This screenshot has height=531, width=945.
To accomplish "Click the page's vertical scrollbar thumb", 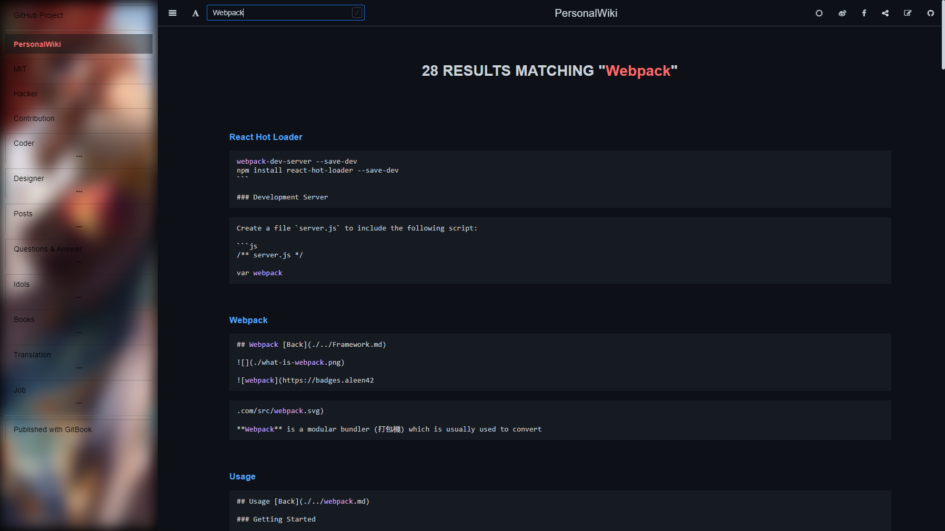I will 943,35.
